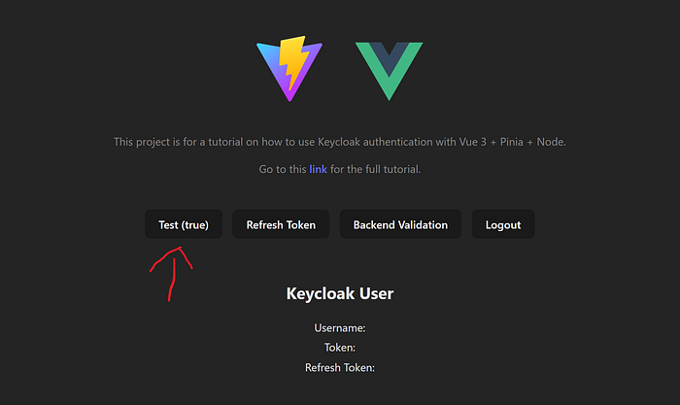Click the Refresh Token: label below Token
Image resolution: width=680 pixels, height=405 pixels.
[x=340, y=368]
